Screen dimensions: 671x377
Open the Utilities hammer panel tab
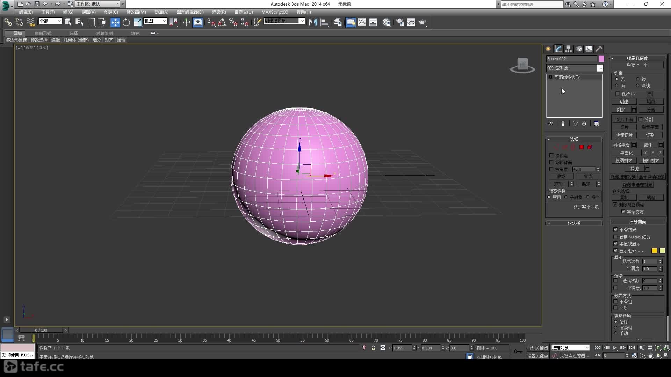pyautogui.click(x=599, y=49)
